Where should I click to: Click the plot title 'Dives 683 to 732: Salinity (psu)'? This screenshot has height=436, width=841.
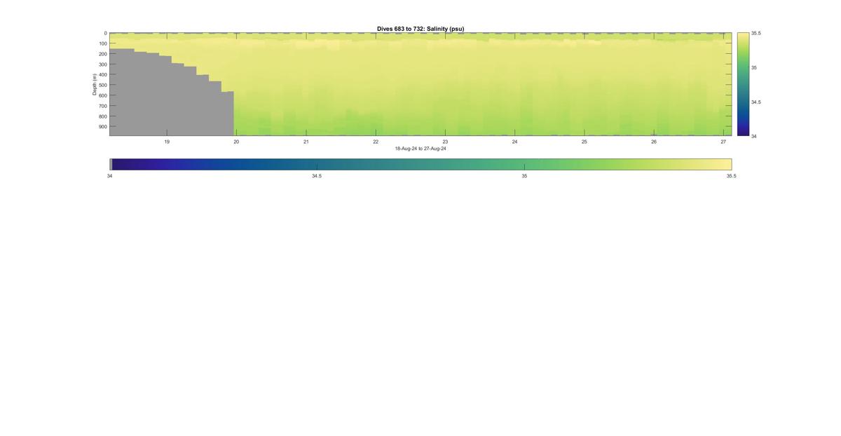pyautogui.click(x=420, y=29)
